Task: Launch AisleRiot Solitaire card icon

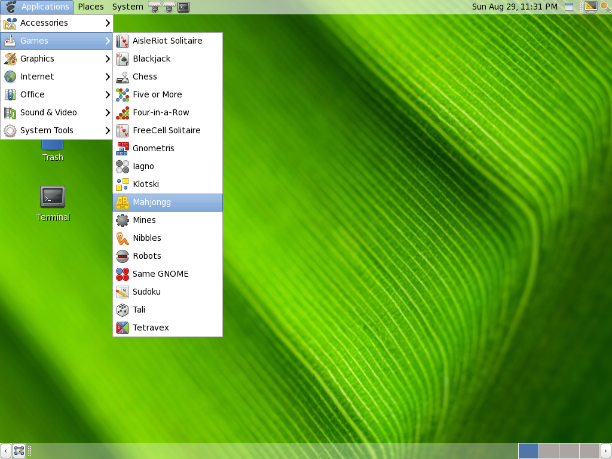Action: (x=123, y=41)
